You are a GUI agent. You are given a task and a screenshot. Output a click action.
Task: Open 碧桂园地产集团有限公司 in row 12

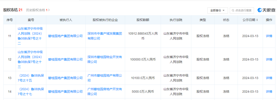(x=65, y=59)
